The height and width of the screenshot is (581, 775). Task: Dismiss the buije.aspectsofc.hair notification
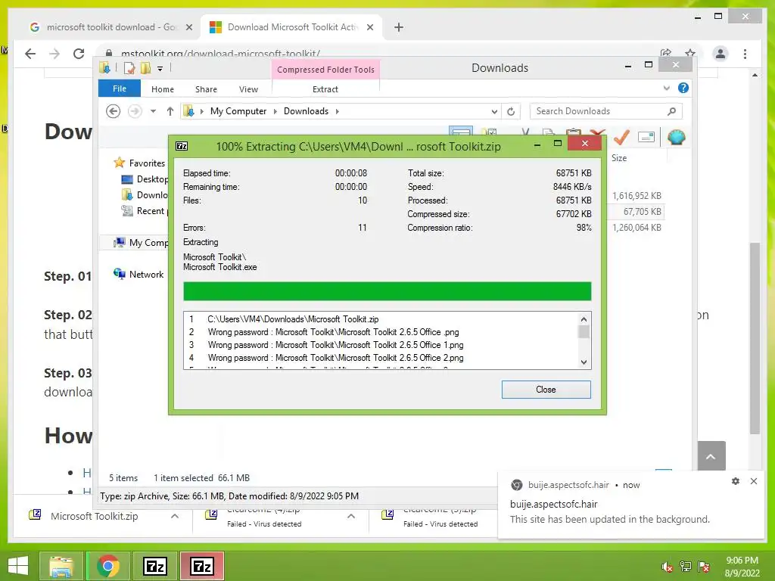pyautogui.click(x=753, y=480)
